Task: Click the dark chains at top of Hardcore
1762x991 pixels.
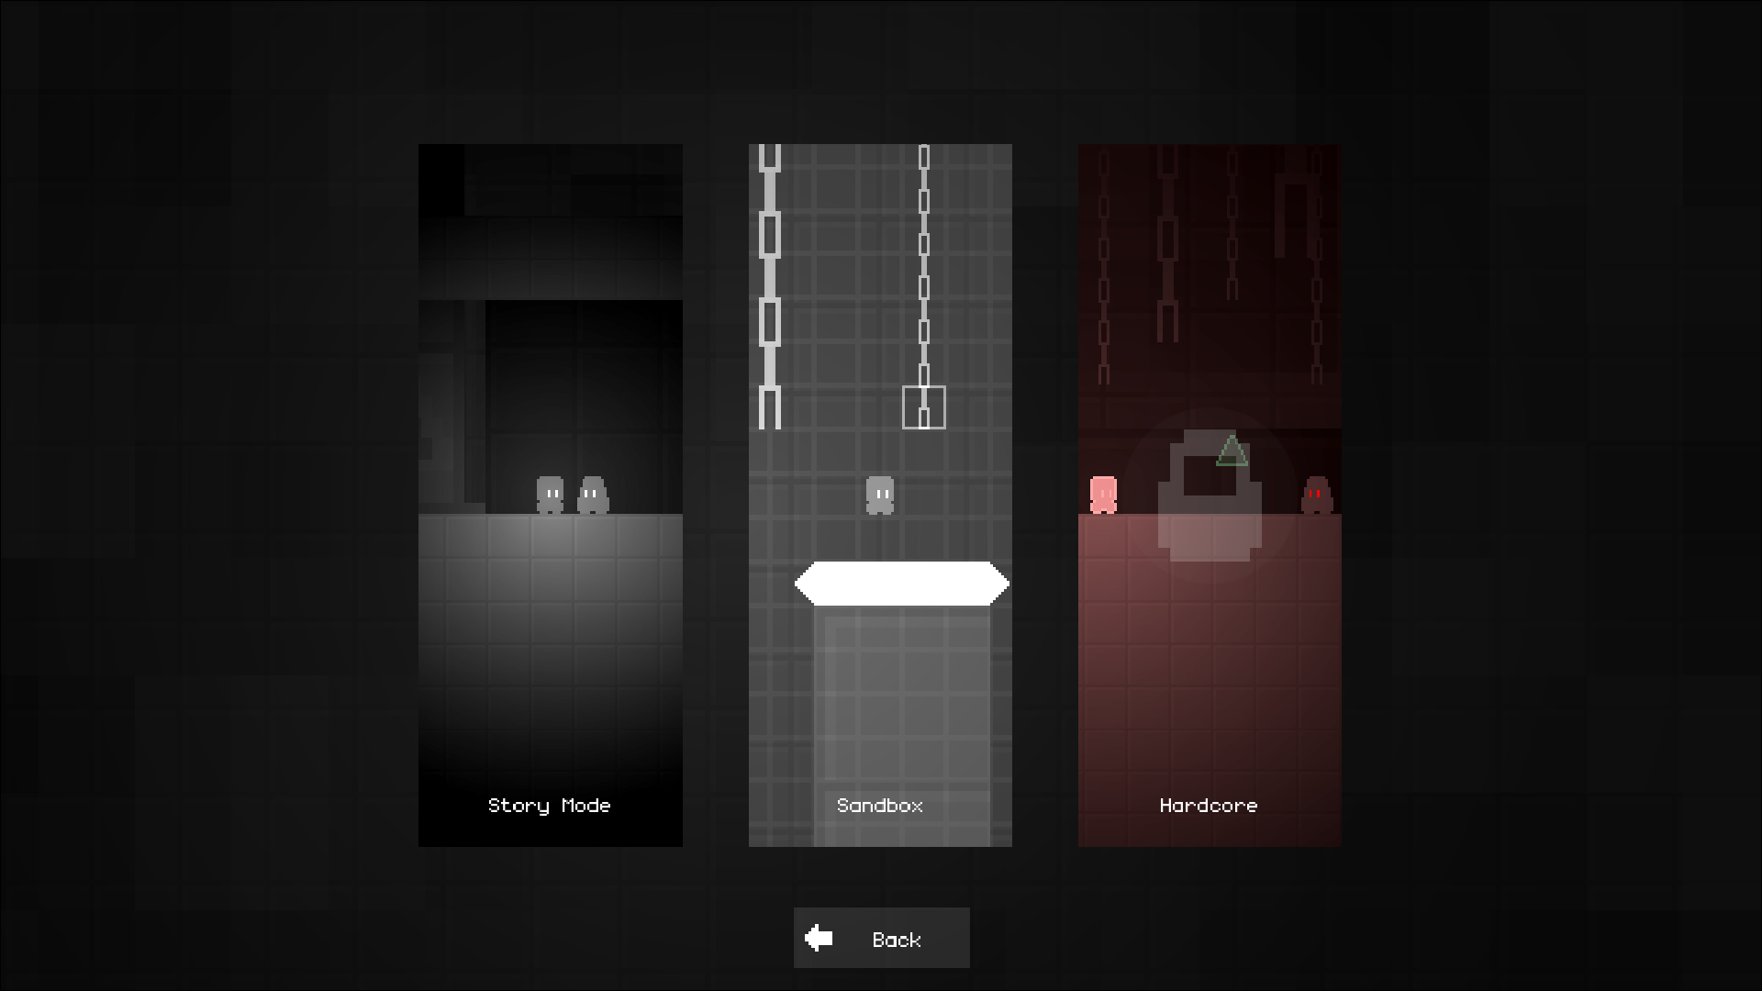Action: 1210,266
